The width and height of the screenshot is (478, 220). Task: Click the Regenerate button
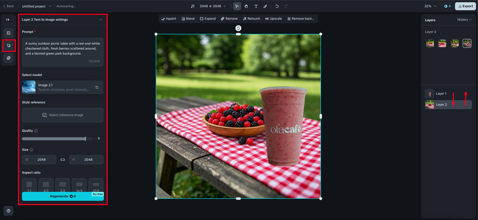click(63, 197)
